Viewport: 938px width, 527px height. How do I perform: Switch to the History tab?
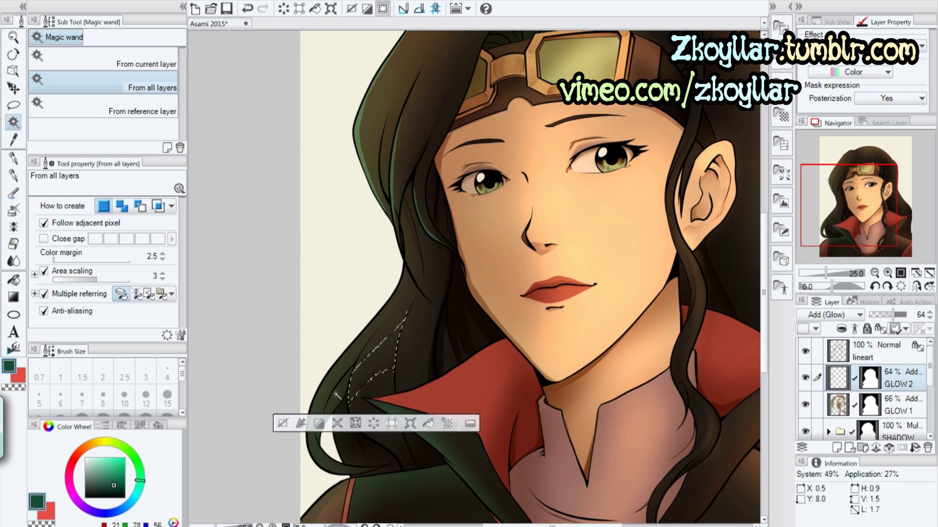tap(864, 302)
